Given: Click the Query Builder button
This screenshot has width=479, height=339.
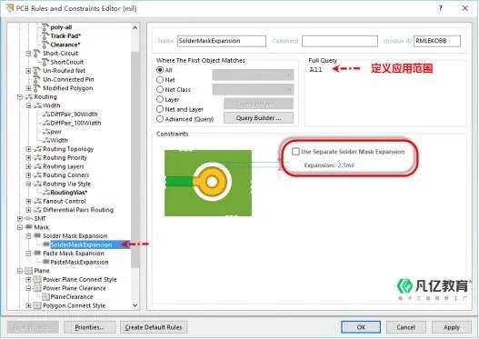Looking at the screenshot, I should coord(258,118).
